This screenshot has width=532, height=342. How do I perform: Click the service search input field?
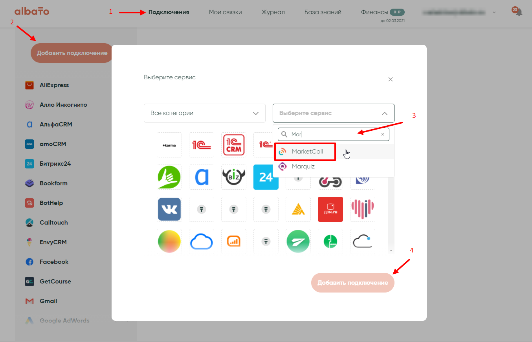(334, 134)
